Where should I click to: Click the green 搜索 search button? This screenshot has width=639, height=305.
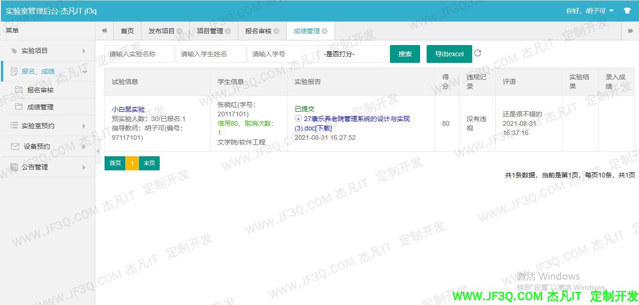click(x=405, y=53)
